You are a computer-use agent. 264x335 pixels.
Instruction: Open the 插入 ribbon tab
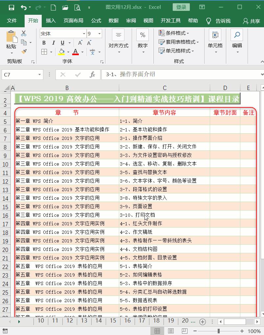coord(51,20)
